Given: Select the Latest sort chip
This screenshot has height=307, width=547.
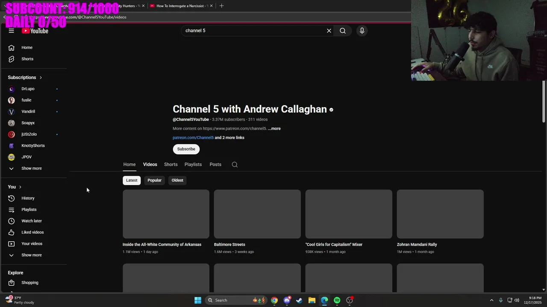Looking at the screenshot, I should (x=132, y=180).
